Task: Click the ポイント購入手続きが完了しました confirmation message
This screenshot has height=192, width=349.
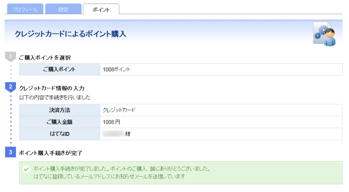Action: [122, 169]
